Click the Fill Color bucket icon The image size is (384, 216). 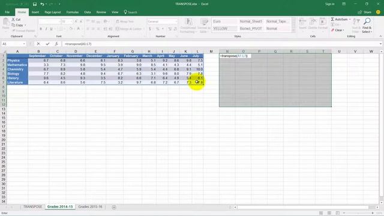[x=71, y=29]
